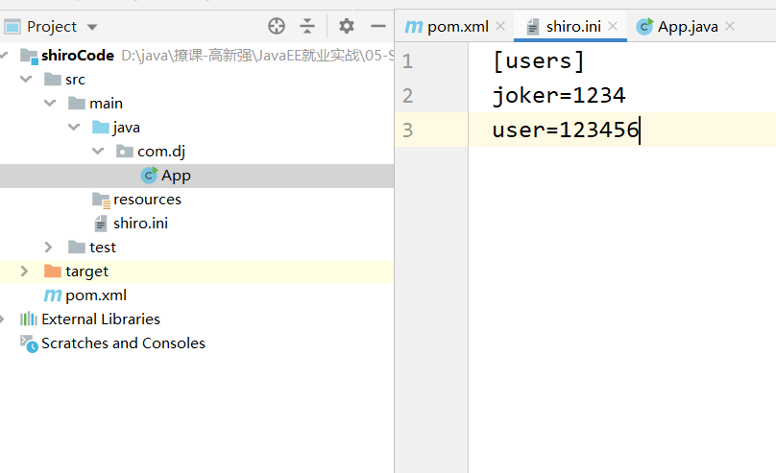This screenshot has height=473, width=776.
Task: Select the target folder
Action: click(x=86, y=272)
